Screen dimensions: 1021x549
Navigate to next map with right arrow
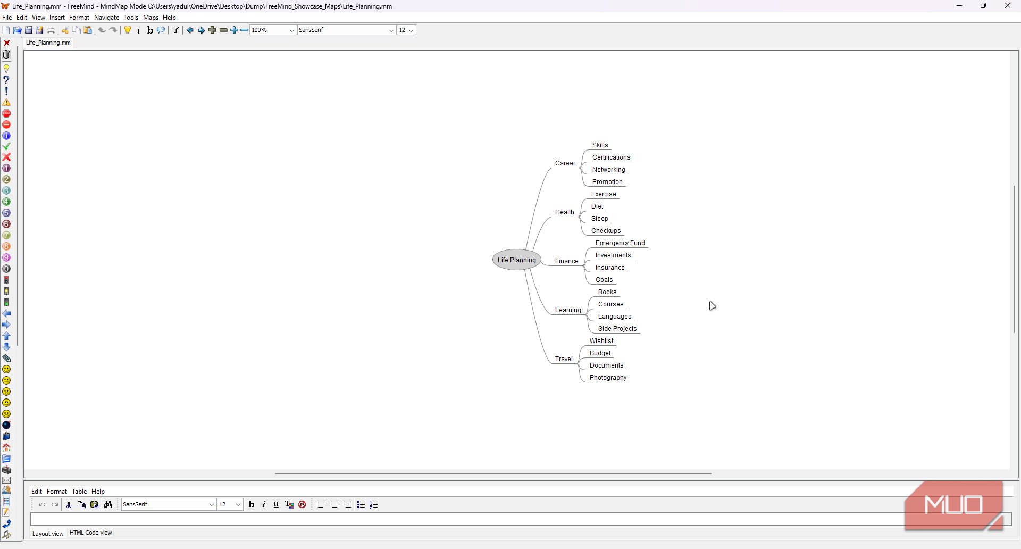[x=201, y=30]
